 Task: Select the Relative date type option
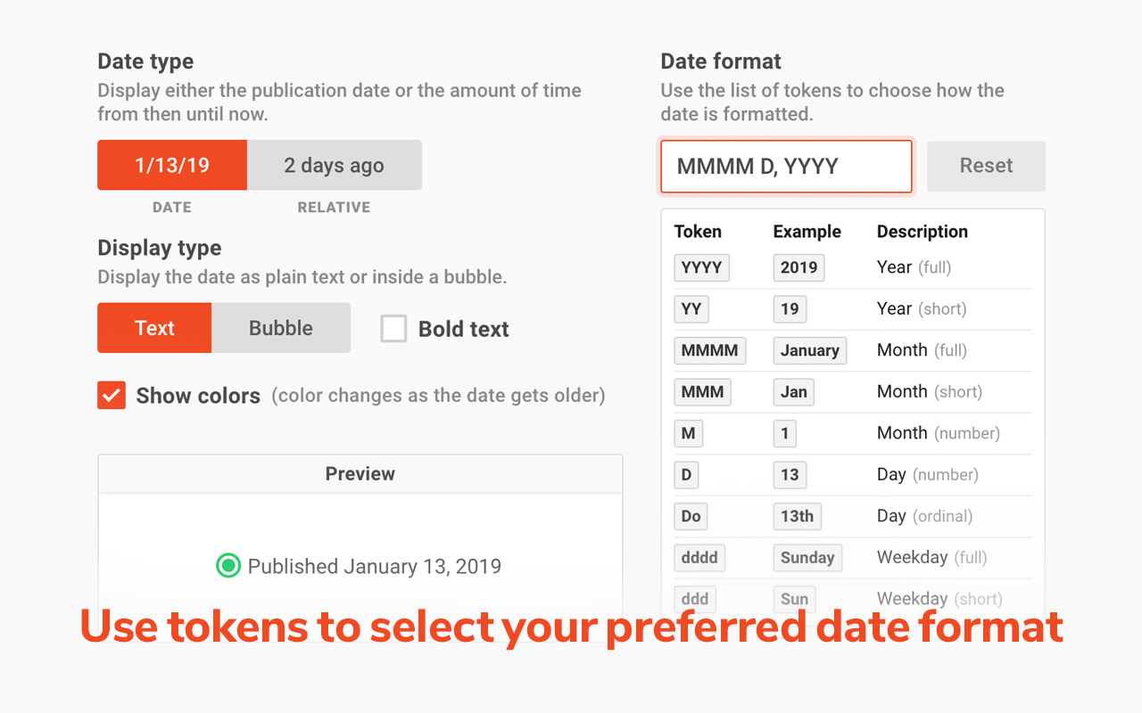pos(334,165)
